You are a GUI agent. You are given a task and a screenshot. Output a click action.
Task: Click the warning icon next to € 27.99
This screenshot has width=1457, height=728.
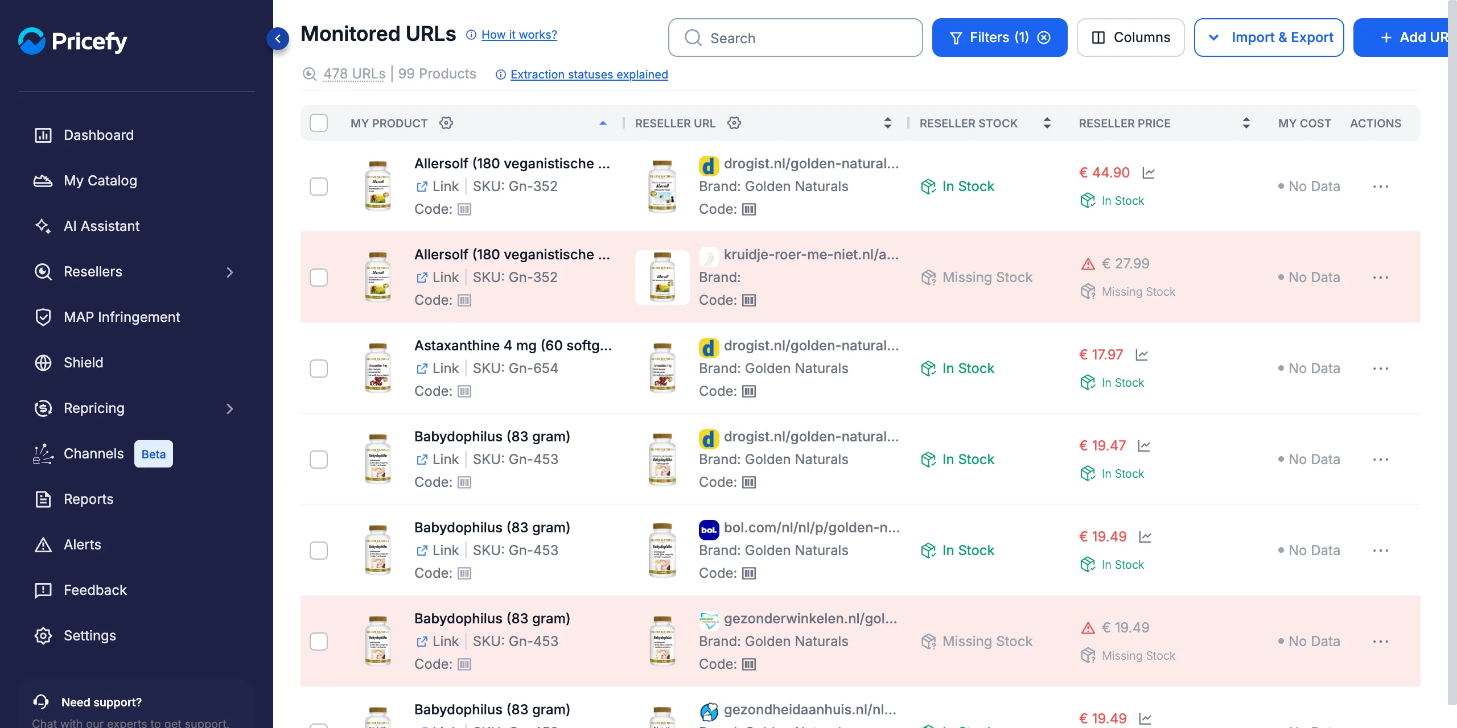tap(1088, 263)
